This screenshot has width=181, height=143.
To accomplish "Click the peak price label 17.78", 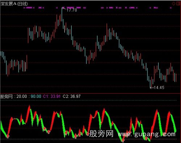I will (x=72, y=10).
